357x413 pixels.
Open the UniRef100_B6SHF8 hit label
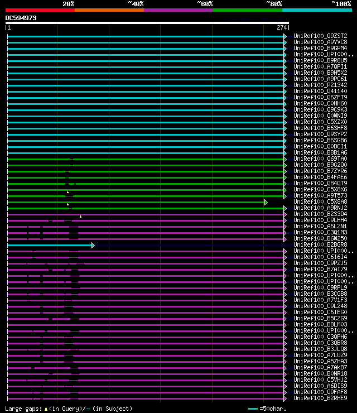click(320, 128)
